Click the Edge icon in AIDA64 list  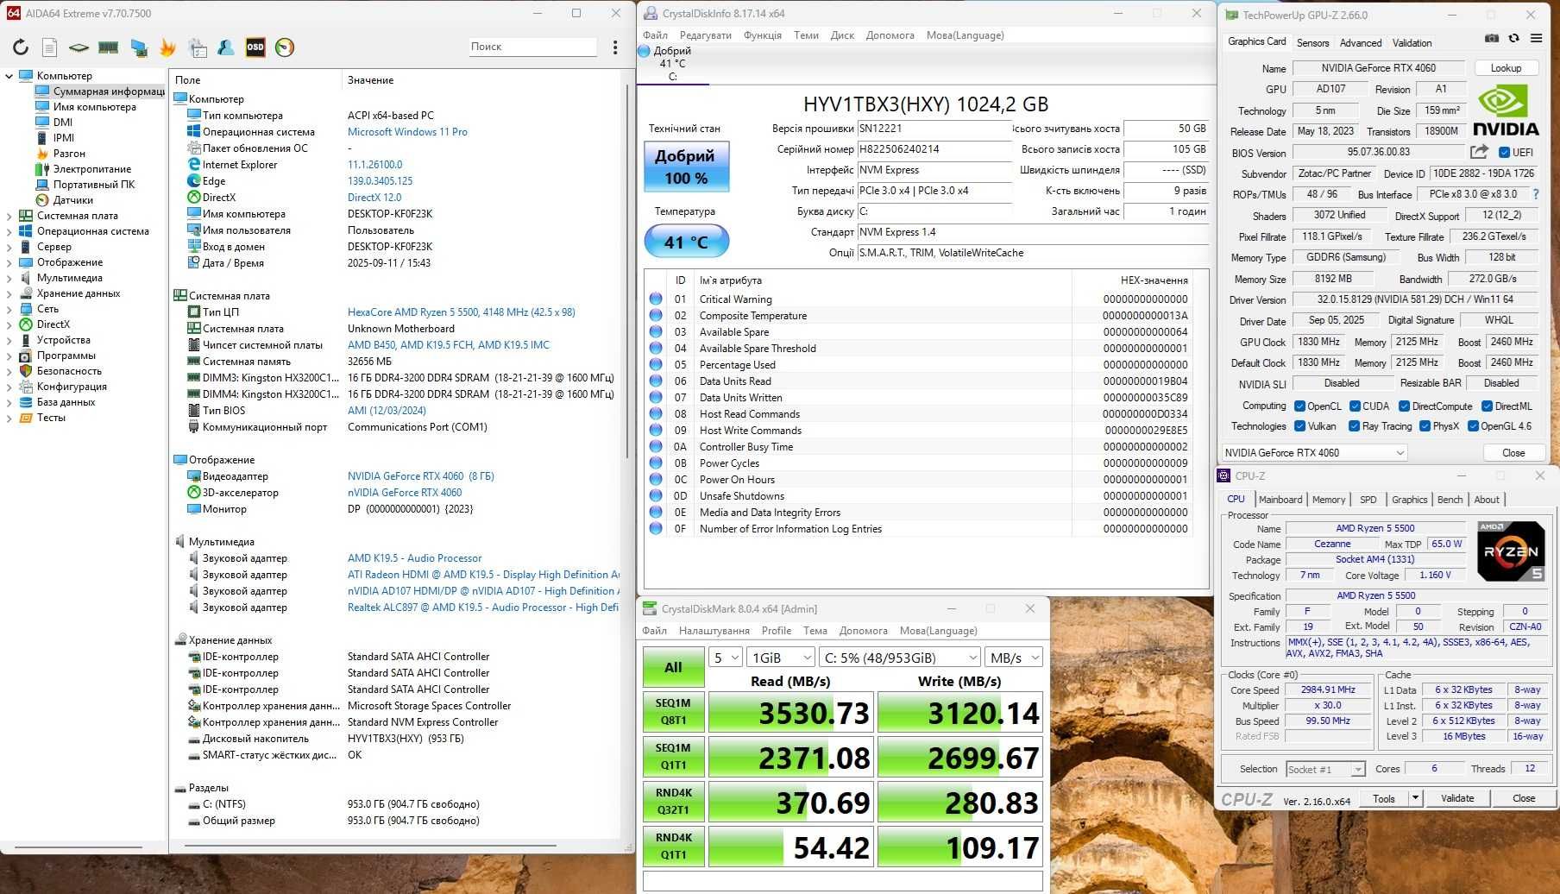click(194, 181)
